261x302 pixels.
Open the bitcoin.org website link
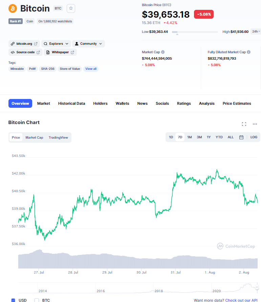(24, 44)
